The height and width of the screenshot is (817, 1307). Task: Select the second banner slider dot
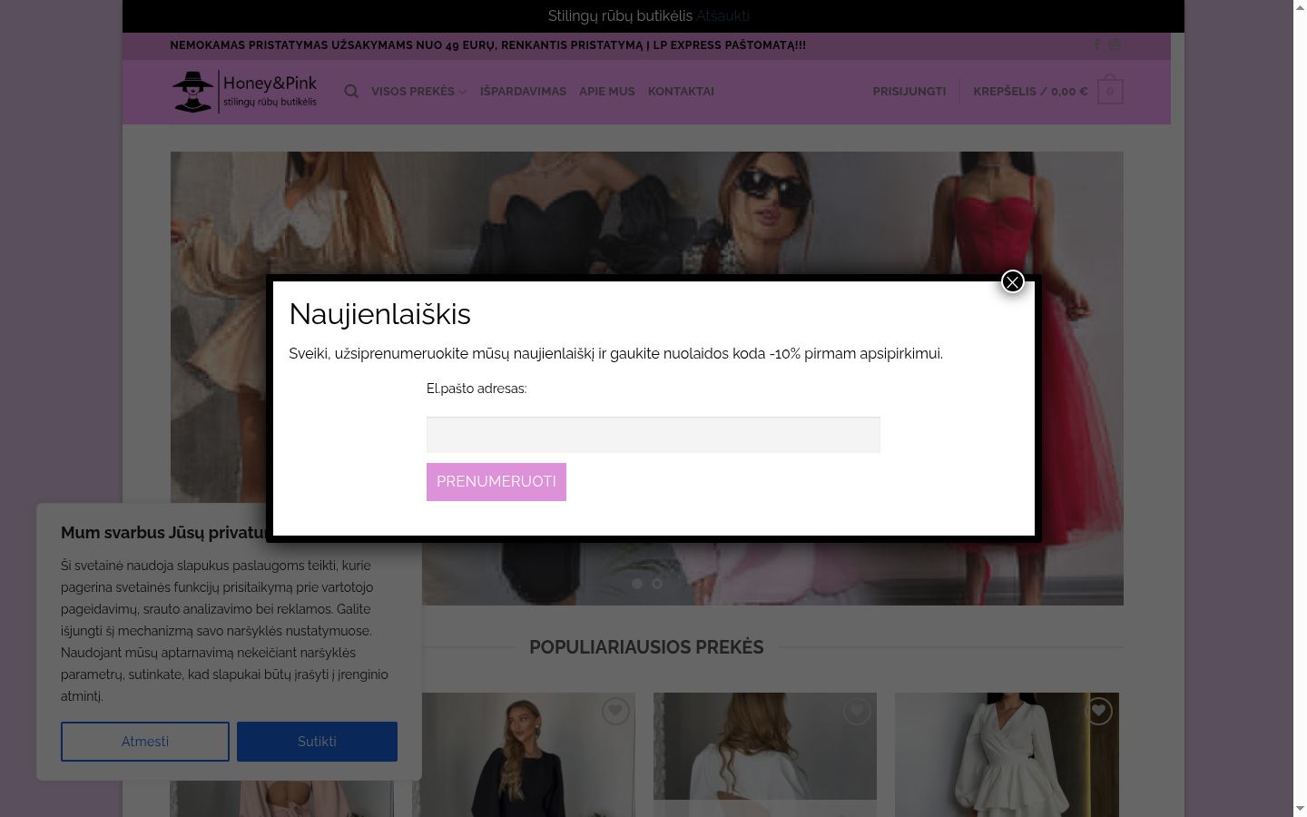[x=657, y=584]
